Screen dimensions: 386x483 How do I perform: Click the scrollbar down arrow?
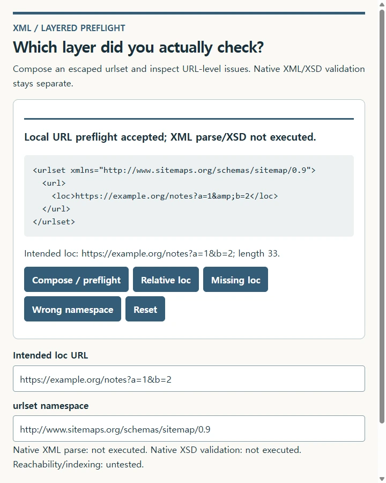pos(382,479)
